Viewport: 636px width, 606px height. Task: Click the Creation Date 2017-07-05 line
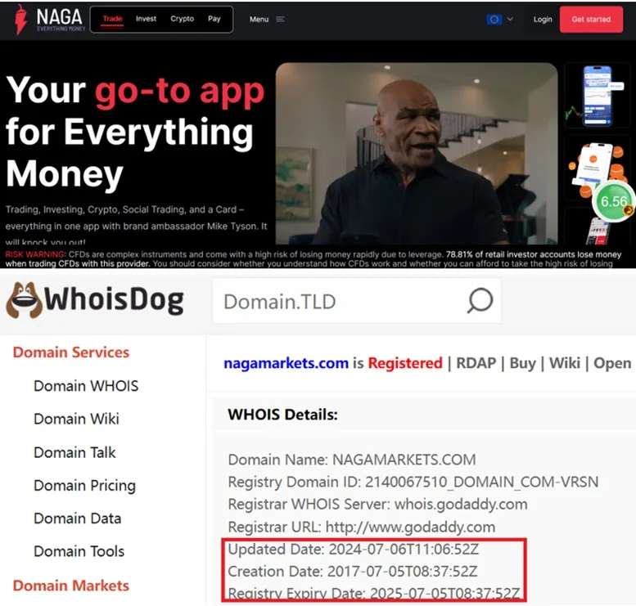[353, 572]
